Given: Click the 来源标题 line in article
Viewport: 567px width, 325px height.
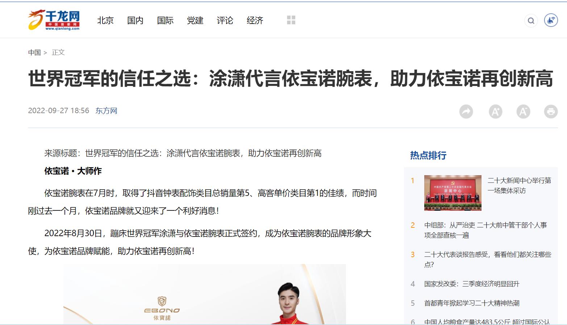Looking at the screenshot, I should point(183,153).
